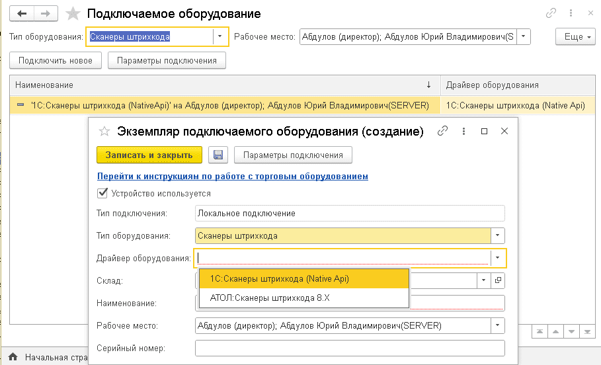The width and height of the screenshot is (601, 365).
Task: Uncheck the Устройство используется checkbox
Action: (102, 194)
